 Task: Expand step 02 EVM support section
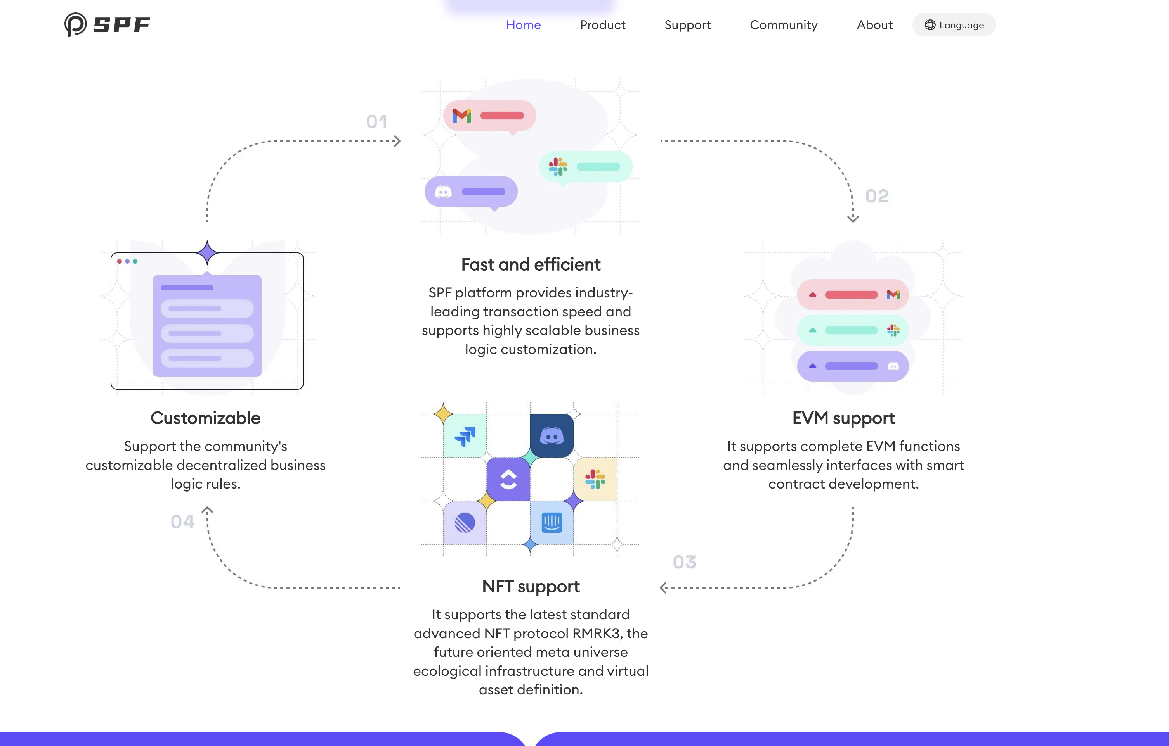[x=843, y=417]
